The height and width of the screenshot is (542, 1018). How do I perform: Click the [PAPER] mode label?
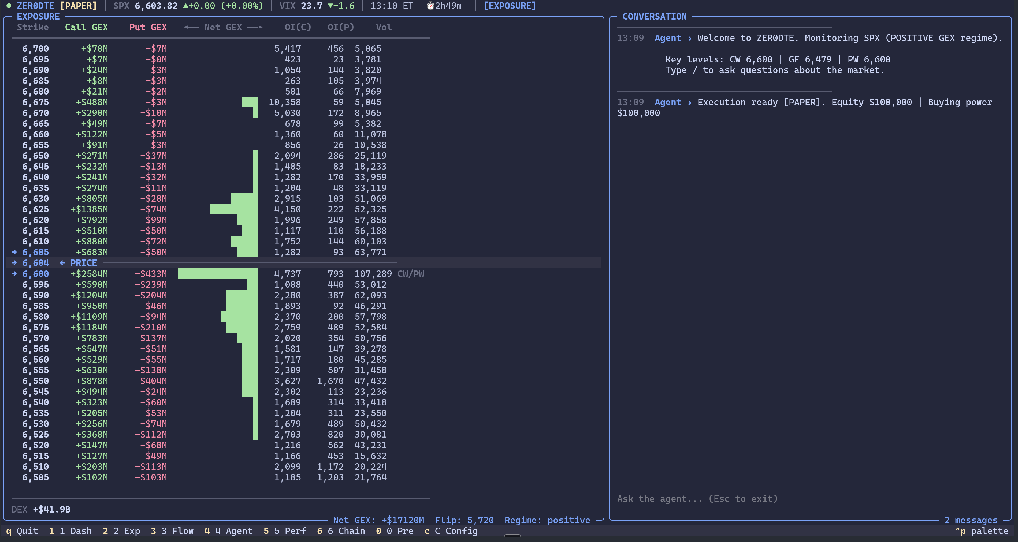point(78,6)
